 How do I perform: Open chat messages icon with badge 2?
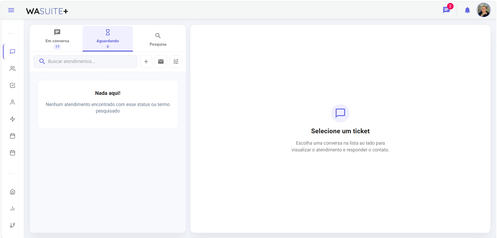(446, 10)
